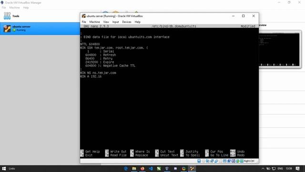Image resolution: width=305 pixels, height=172 pixels.
Task: Click the processor status icon in VM status bar
Action: click(x=234, y=161)
